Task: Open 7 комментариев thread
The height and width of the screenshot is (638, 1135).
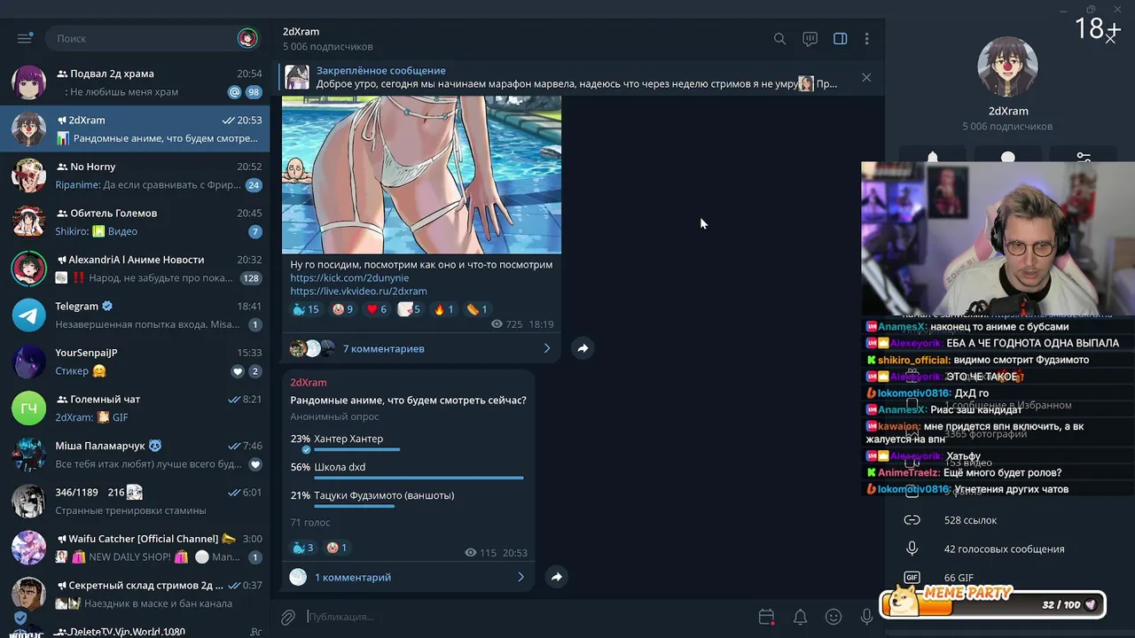Action: click(x=383, y=348)
